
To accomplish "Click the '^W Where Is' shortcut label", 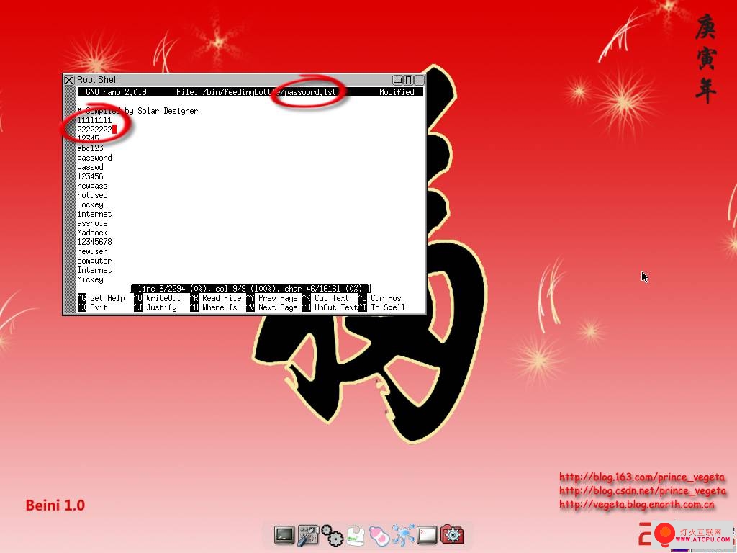I will click(x=213, y=307).
